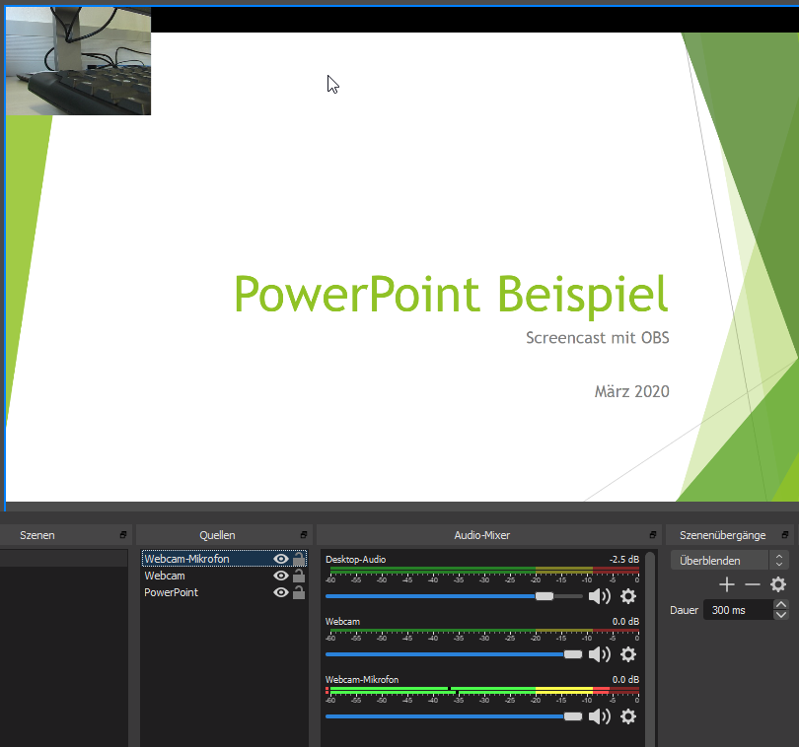Hide the PowerPoint source

coord(281,593)
